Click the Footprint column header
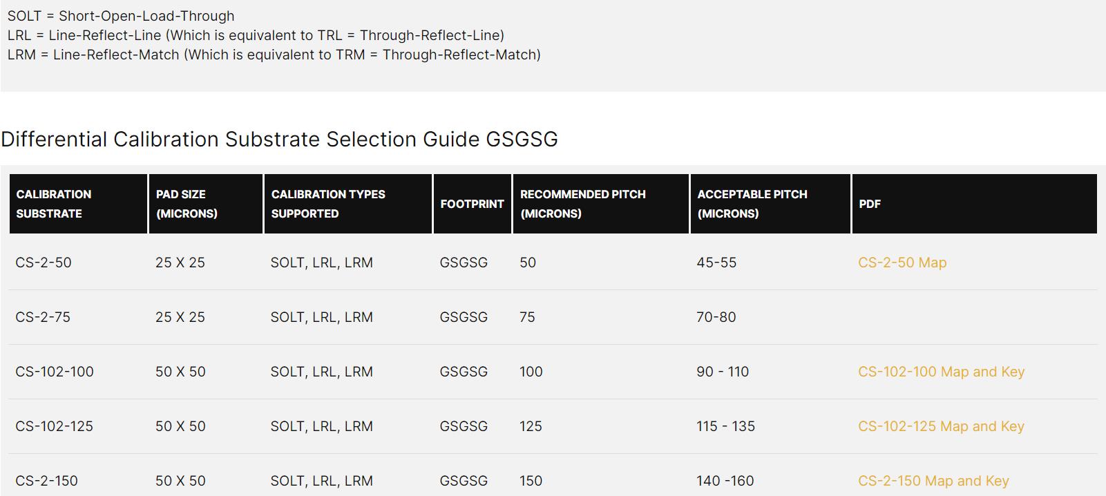 [x=472, y=204]
